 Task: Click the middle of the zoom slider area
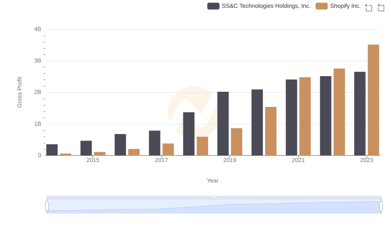214,206
